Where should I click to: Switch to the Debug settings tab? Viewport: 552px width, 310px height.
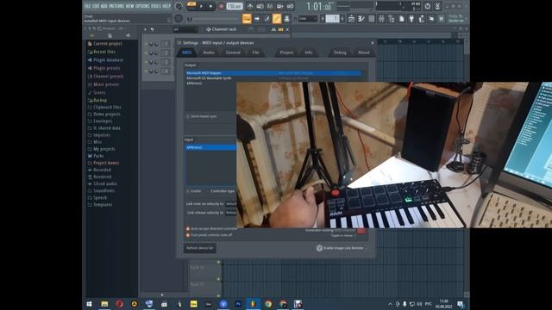pos(340,53)
